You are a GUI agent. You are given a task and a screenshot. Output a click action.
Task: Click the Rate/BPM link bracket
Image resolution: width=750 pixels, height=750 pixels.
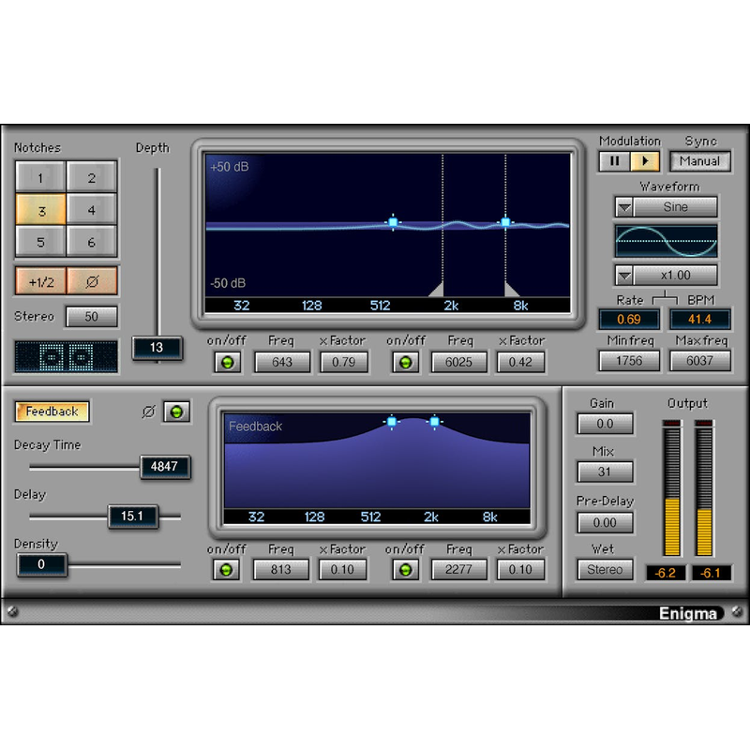click(665, 298)
